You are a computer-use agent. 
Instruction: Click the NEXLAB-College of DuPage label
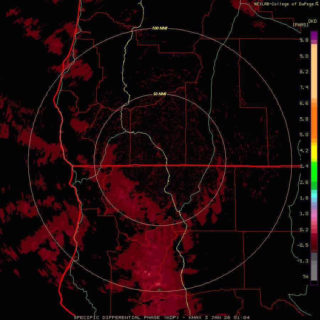(x=284, y=4)
